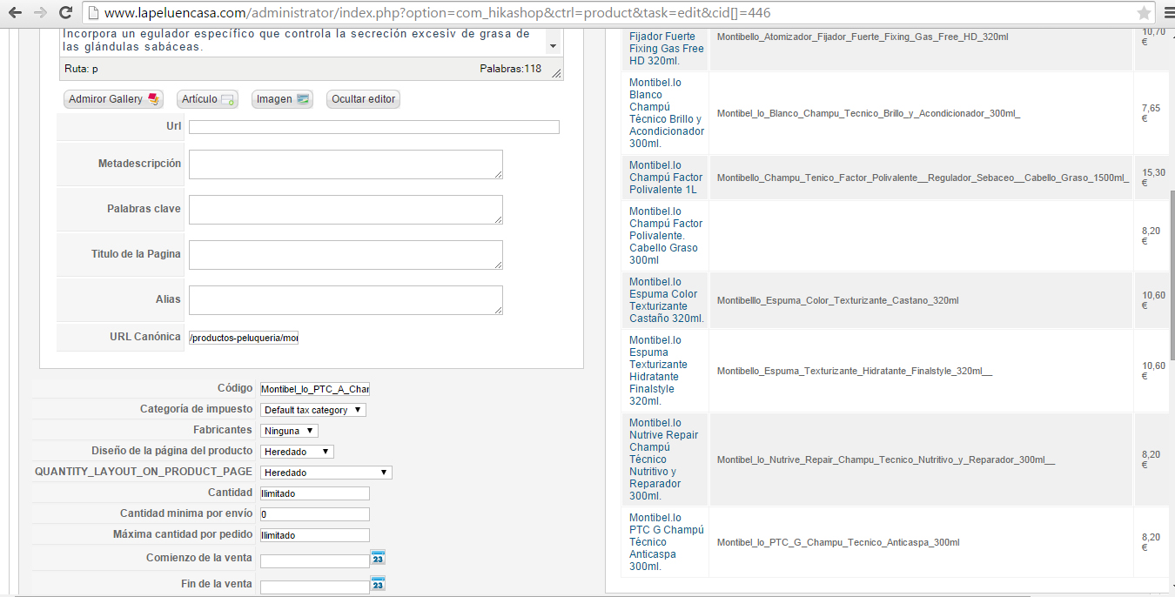Viewport: 1175px width, 597px height.
Task: Click Ocultar editor button
Action: (363, 99)
